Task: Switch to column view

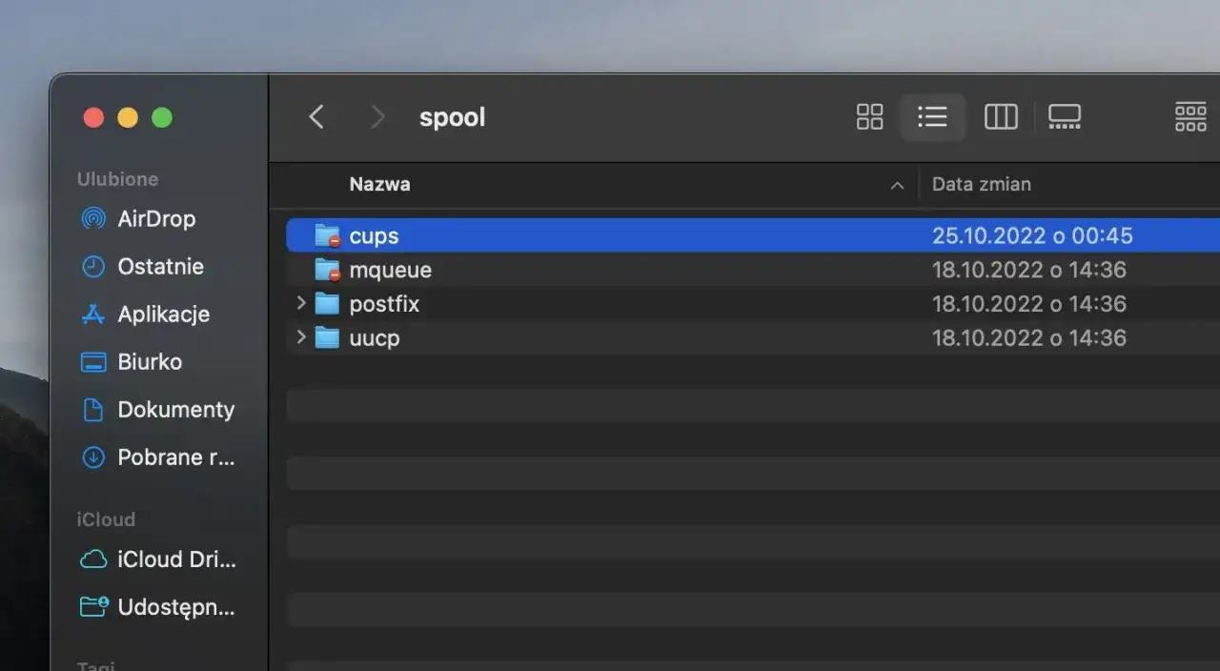Action: pos(1001,116)
